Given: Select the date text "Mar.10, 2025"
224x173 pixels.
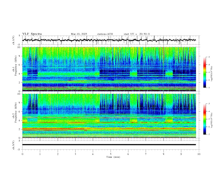Looking at the screenshot, I should pyautogui.click(x=79, y=34).
